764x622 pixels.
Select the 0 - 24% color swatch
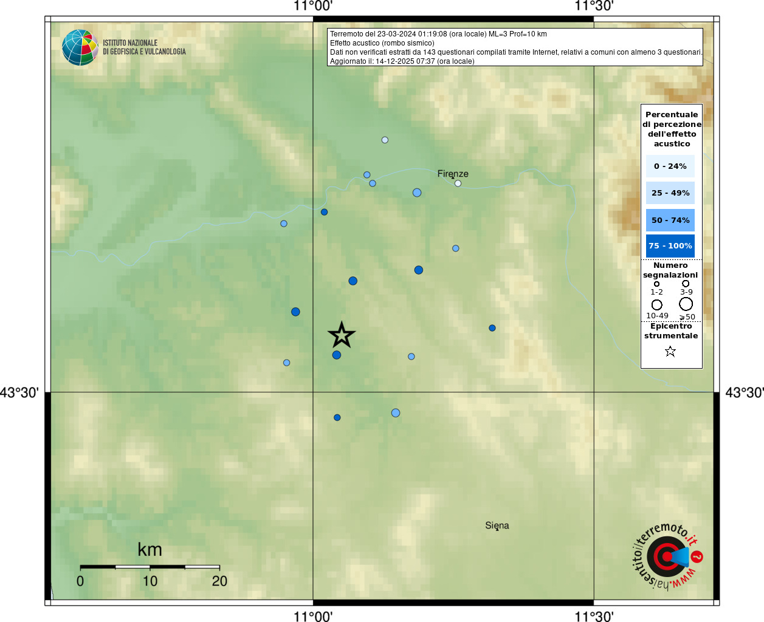(x=670, y=166)
